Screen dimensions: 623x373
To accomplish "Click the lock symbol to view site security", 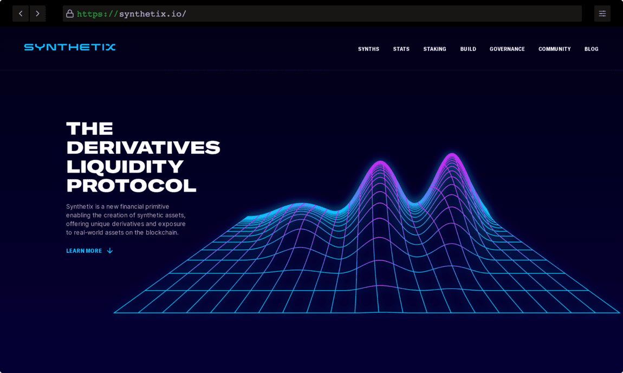I will click(70, 13).
